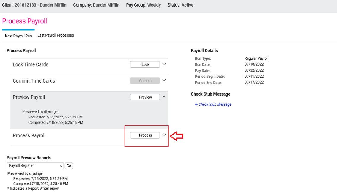This screenshot has width=337, height=193.
Task: Click the Preview button
Action: 145,97
